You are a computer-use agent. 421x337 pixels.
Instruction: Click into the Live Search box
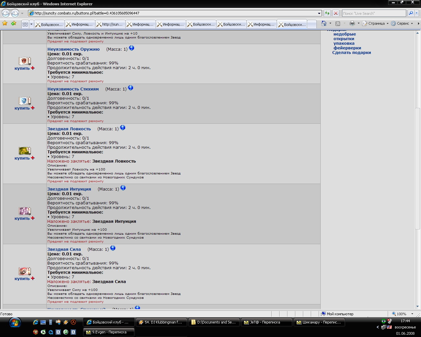(374, 13)
